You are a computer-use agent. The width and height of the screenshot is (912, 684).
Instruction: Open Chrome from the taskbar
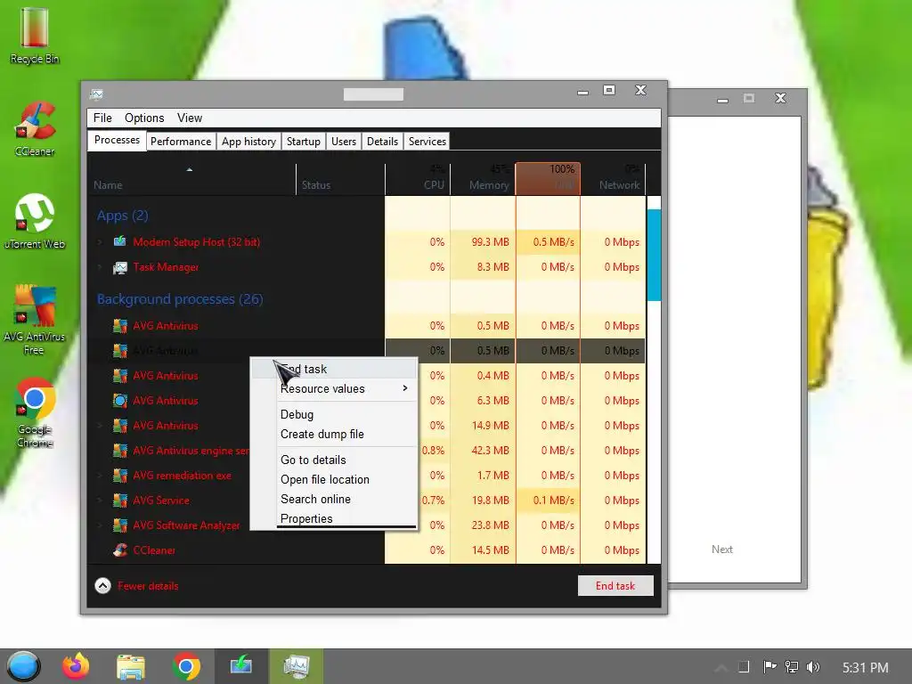(x=186, y=666)
